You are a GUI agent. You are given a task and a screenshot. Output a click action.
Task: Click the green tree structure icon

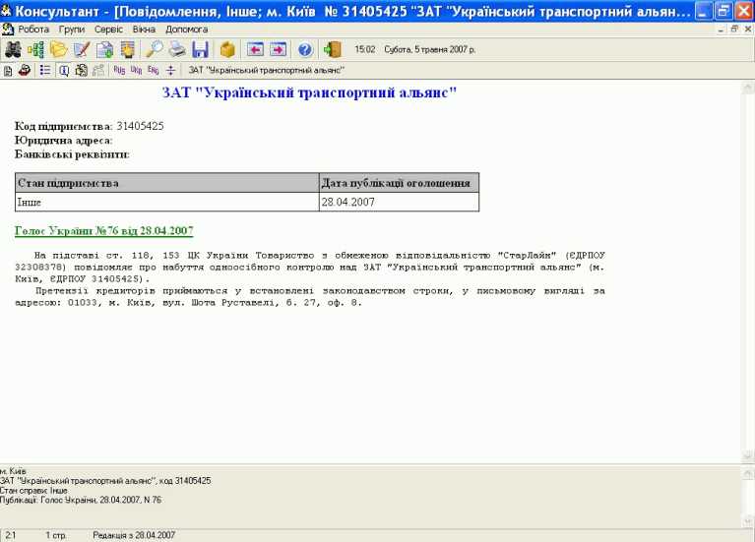click(35, 49)
